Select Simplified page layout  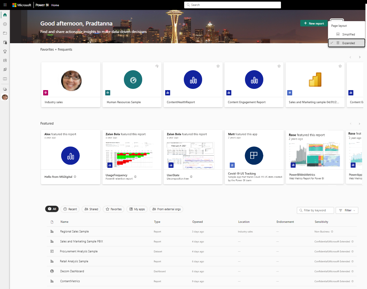[347, 34]
